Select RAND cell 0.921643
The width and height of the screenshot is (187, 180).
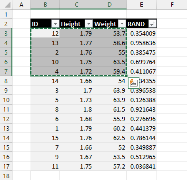(x=142, y=109)
